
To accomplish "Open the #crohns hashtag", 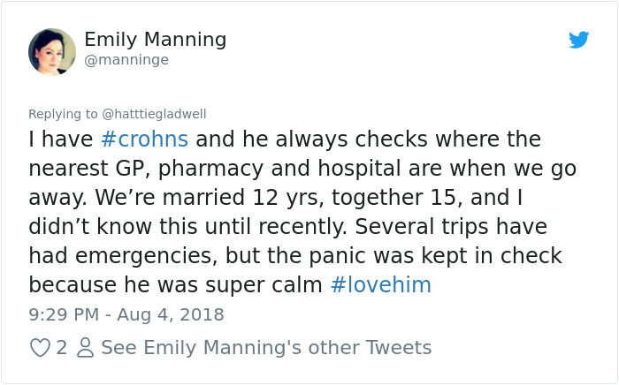I will tap(144, 140).
